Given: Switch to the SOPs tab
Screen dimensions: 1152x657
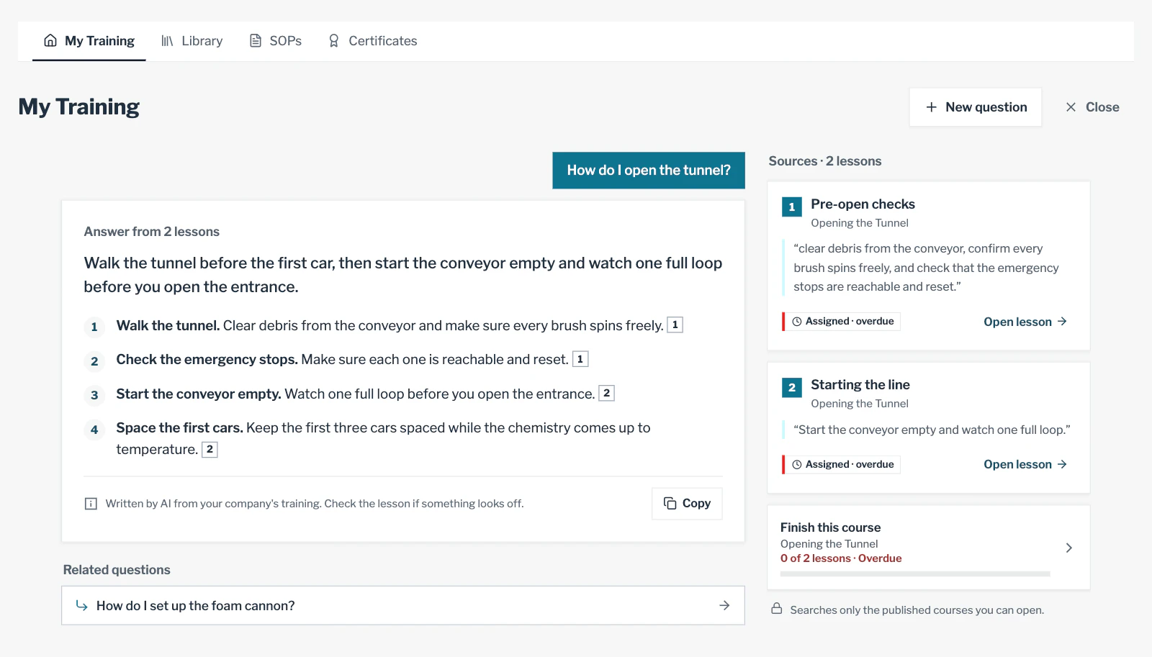Looking at the screenshot, I should (x=275, y=41).
